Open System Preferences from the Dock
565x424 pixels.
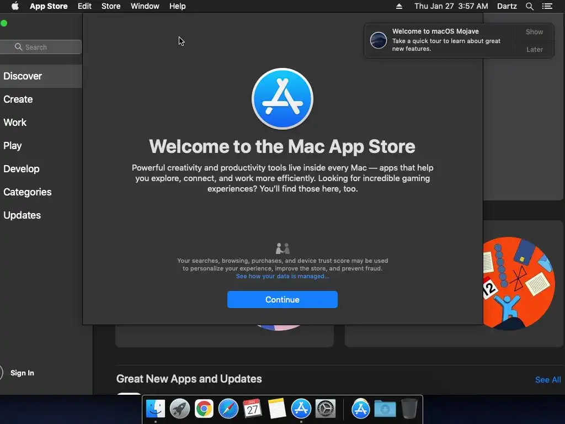(x=326, y=409)
